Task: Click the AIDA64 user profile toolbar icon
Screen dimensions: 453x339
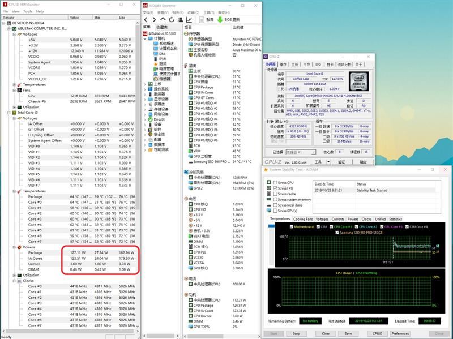Action: (181, 20)
